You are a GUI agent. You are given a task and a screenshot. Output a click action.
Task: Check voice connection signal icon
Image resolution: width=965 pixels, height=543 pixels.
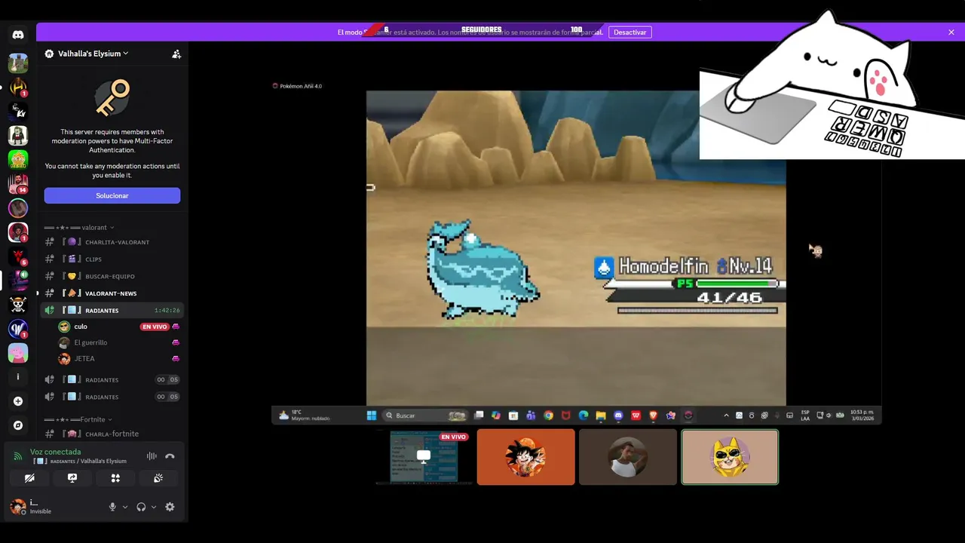18,456
